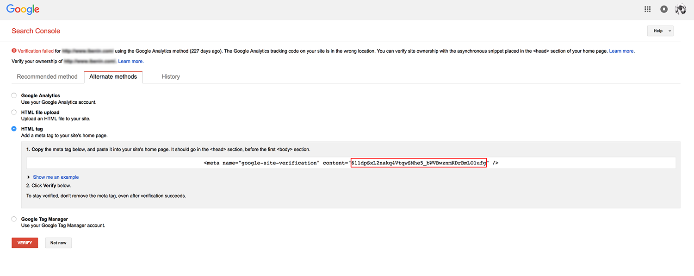
Task: Select the highlighted verification code string
Action: [419, 163]
